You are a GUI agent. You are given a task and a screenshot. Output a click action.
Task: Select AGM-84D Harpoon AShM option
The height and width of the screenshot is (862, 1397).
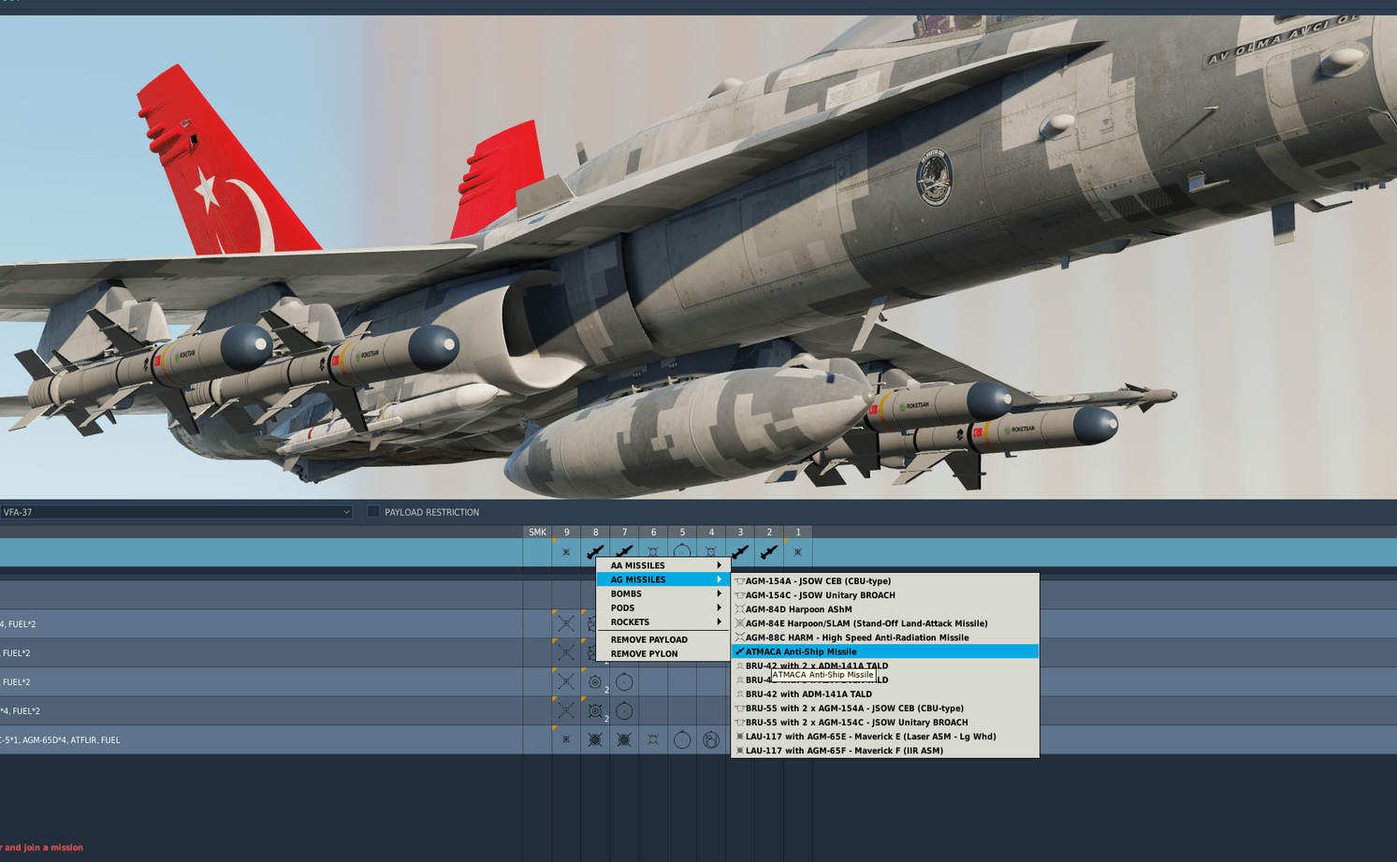coord(798,609)
